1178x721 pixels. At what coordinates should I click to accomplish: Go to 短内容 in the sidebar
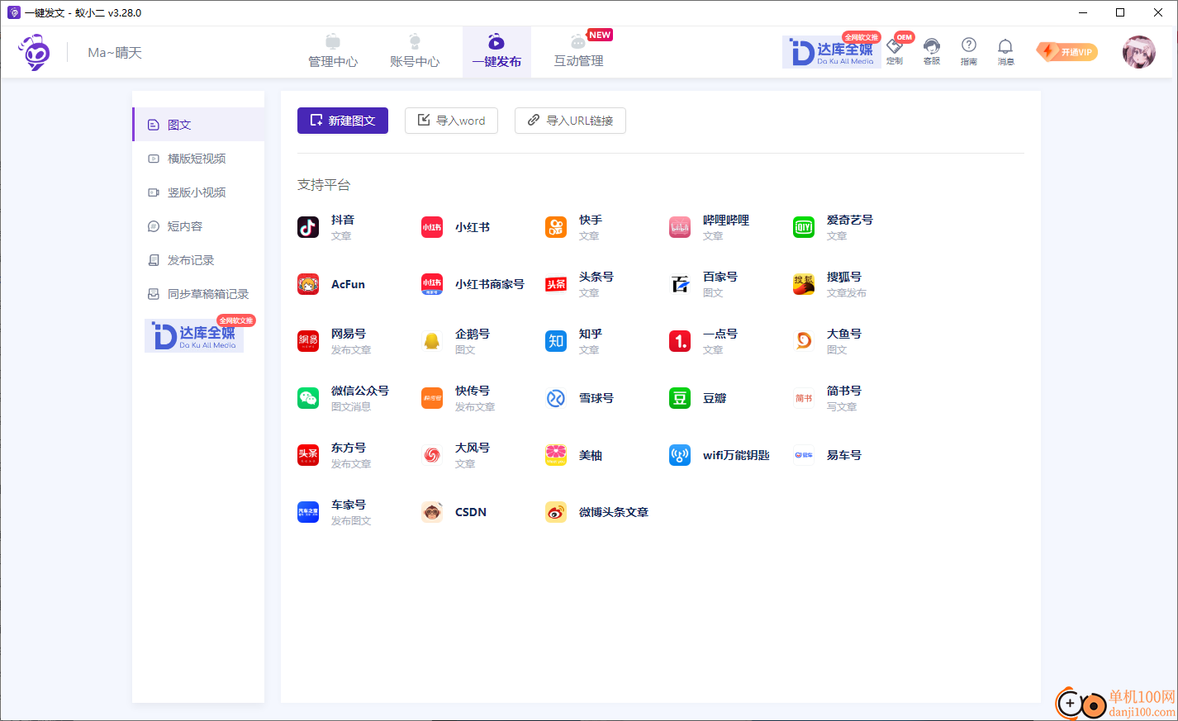[198, 226]
